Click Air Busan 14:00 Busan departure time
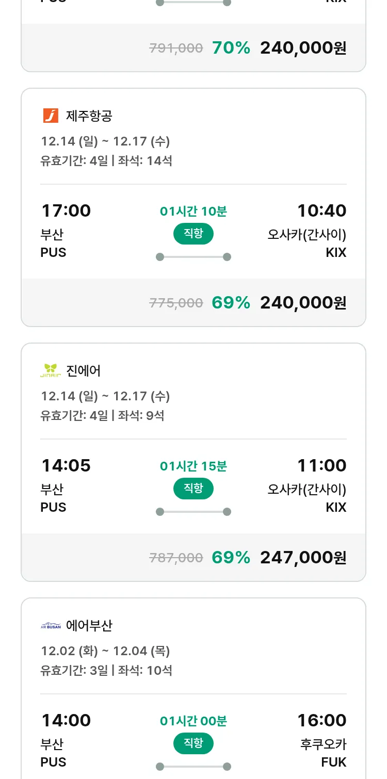 66,720
